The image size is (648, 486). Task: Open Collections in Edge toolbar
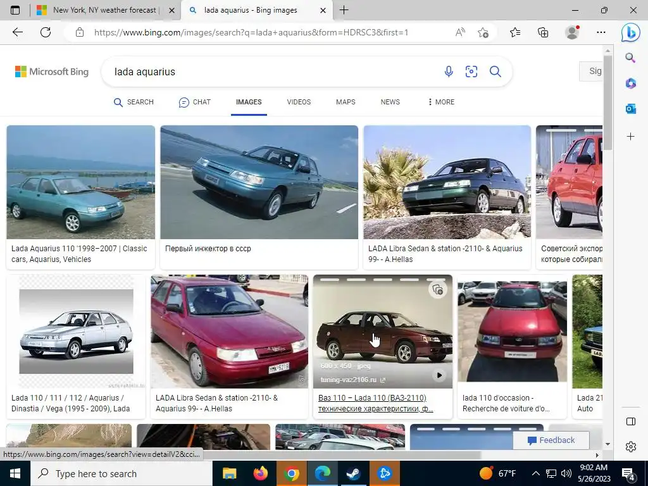(543, 32)
